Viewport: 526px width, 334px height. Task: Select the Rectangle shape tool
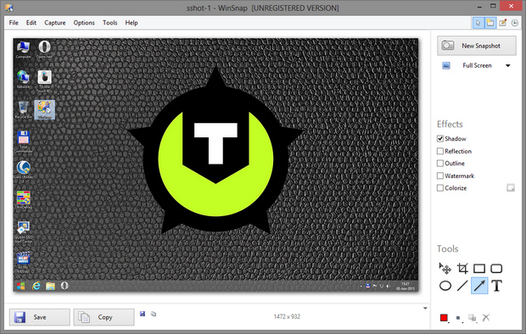(x=479, y=268)
